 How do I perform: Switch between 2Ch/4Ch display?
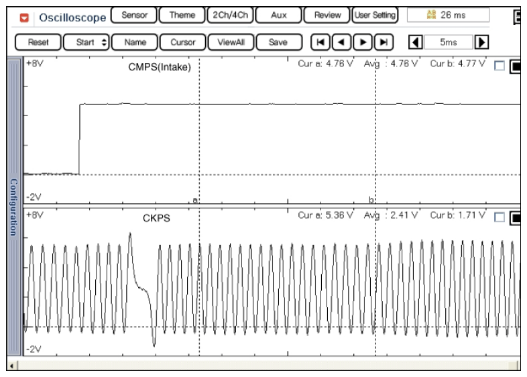(x=228, y=14)
